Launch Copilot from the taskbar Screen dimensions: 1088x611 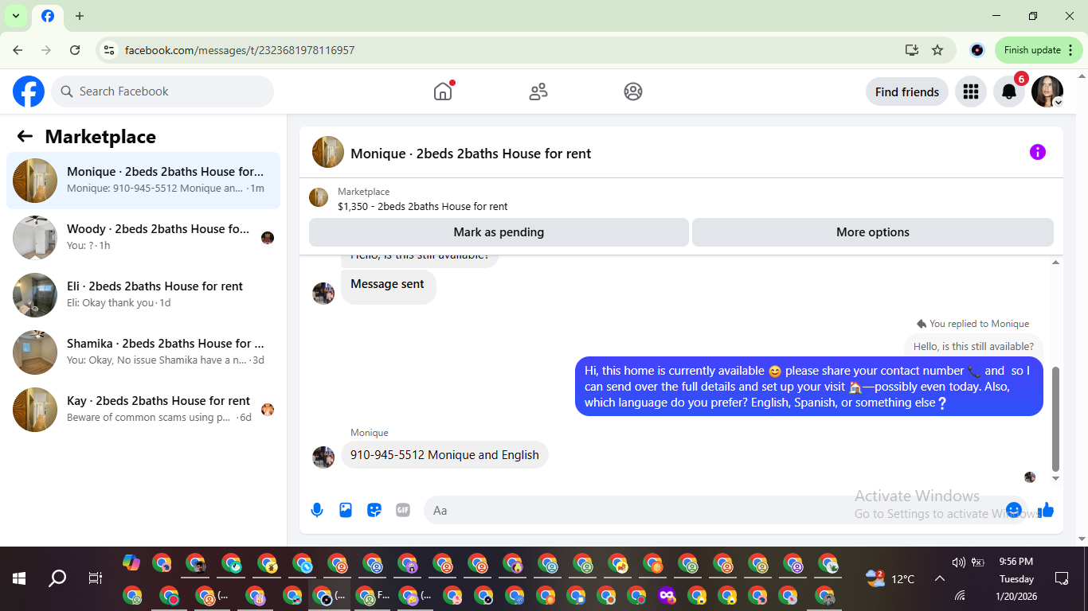131,562
